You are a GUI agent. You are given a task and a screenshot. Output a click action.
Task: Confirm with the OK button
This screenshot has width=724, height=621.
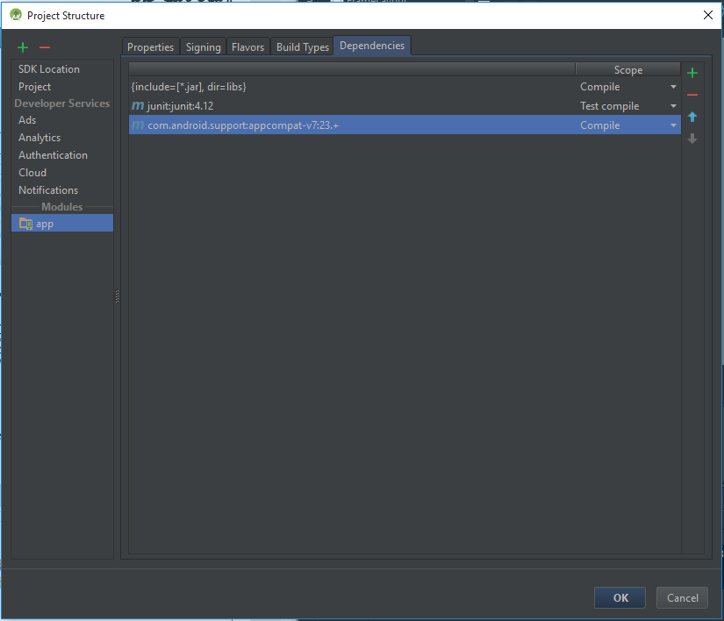(620, 598)
